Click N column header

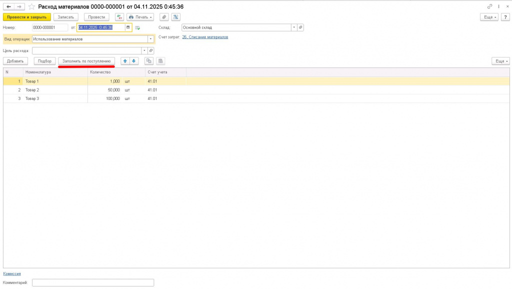[13, 72]
